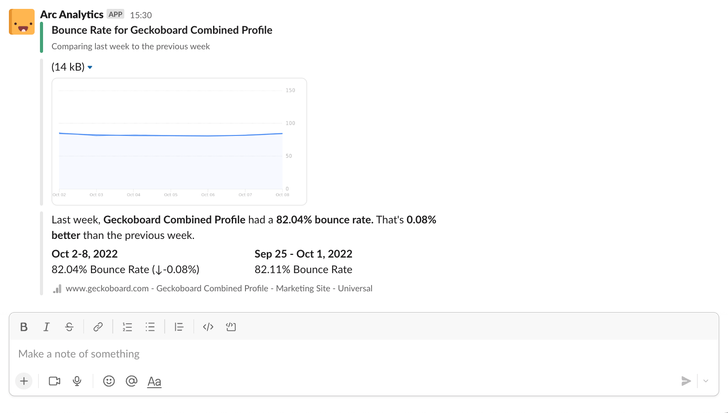728x413 pixels.
Task: Start an audio clip recording
Action: click(x=77, y=381)
